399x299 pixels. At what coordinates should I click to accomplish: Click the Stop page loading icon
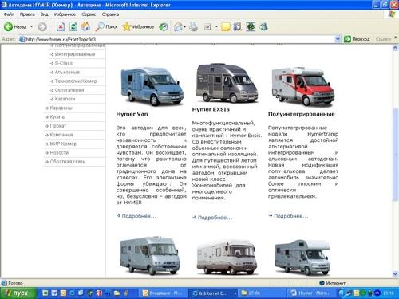point(61,26)
